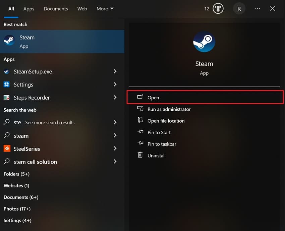Click the Xbox Game Bar trophy icon
285x231 pixels.
click(x=218, y=8)
